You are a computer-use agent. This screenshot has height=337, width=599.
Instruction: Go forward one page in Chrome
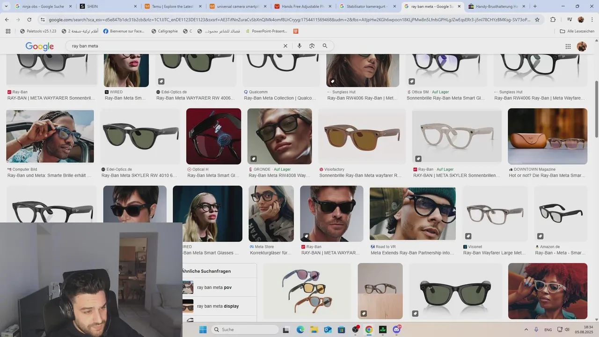tap(18, 20)
